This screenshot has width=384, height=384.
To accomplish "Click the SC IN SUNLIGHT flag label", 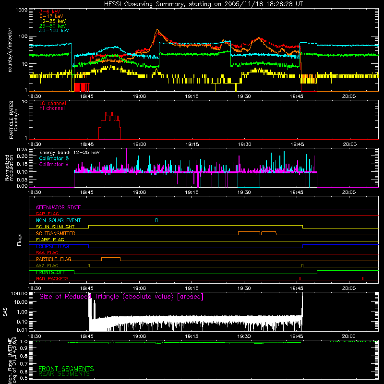I will point(55,227).
